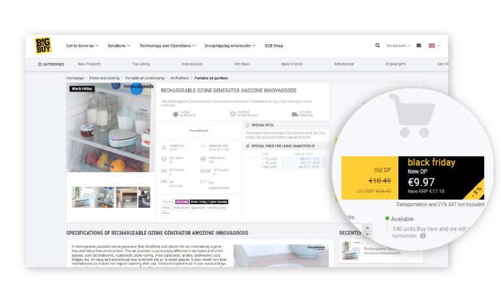Increase units with the stepper arrow
The height and width of the screenshot is (301, 501).
tap(366, 228)
